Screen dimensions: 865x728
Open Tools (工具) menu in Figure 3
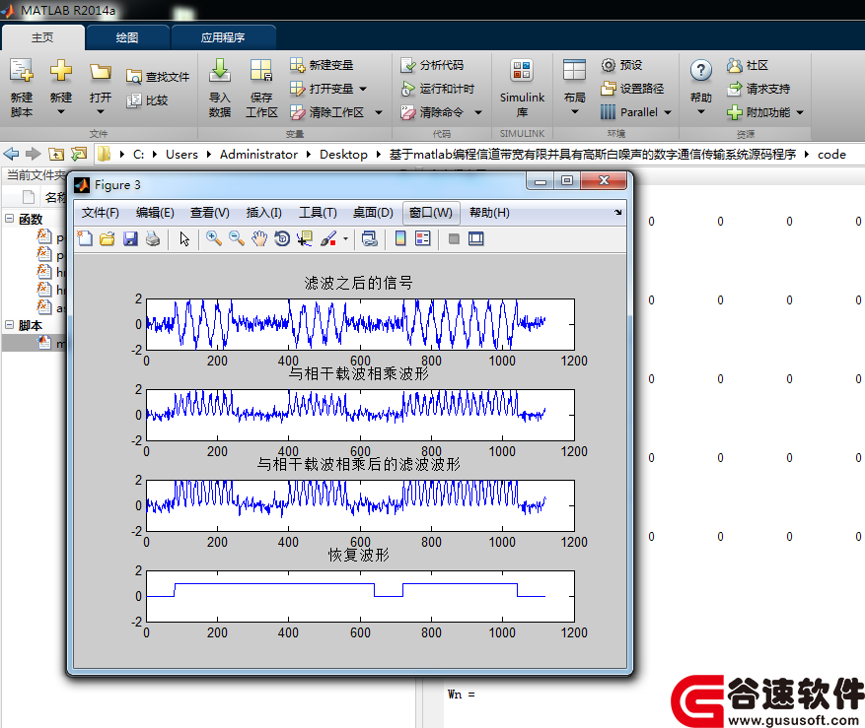[318, 213]
